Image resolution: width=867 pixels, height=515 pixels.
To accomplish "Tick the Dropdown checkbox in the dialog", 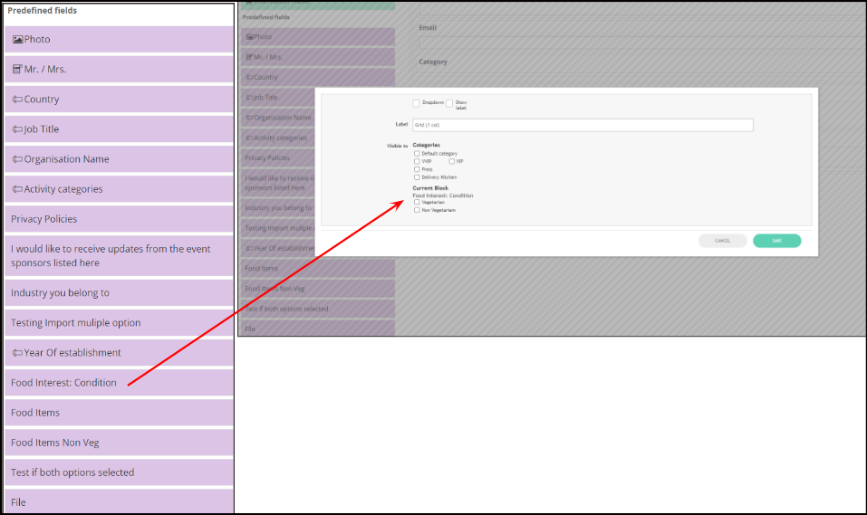I will (x=416, y=103).
